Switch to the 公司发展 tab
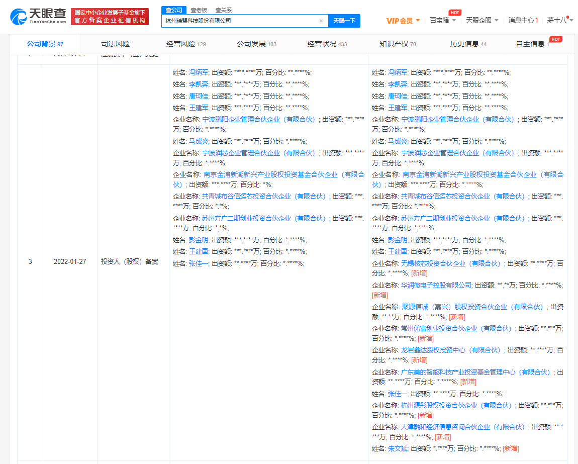 point(256,44)
